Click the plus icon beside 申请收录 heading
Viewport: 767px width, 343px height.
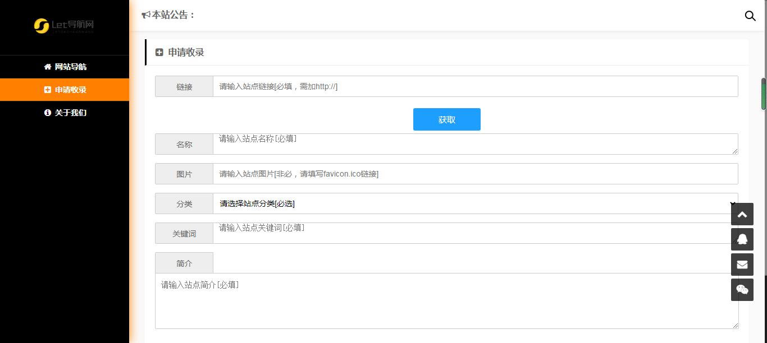[159, 52]
